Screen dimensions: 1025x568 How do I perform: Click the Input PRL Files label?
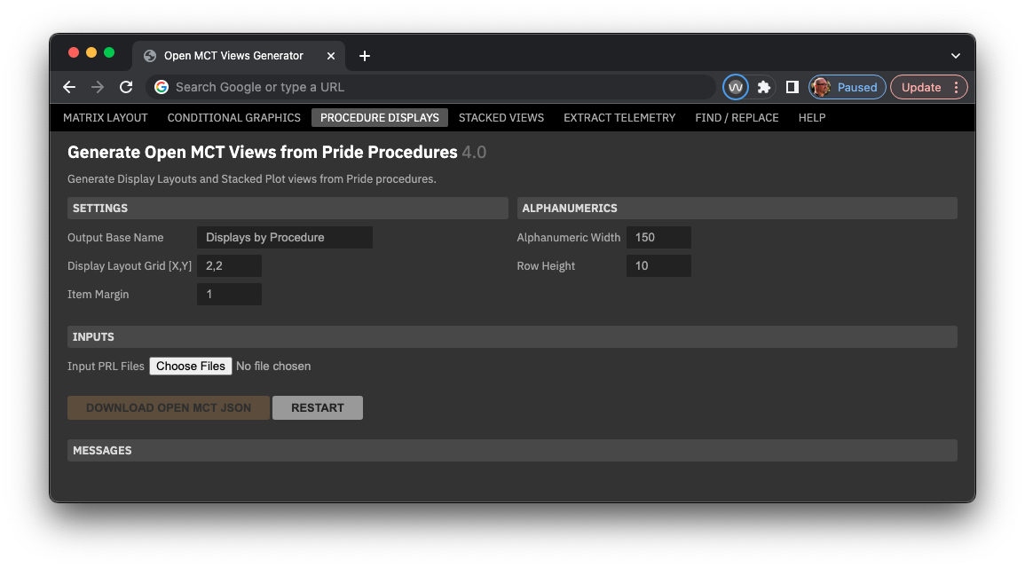tap(106, 366)
